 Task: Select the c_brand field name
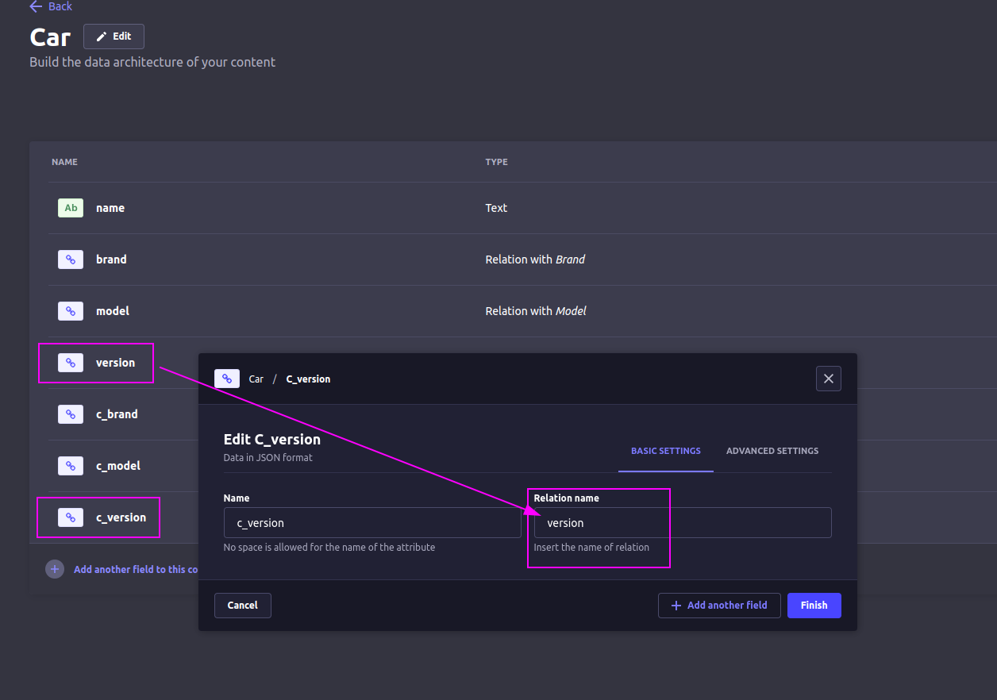click(x=117, y=414)
